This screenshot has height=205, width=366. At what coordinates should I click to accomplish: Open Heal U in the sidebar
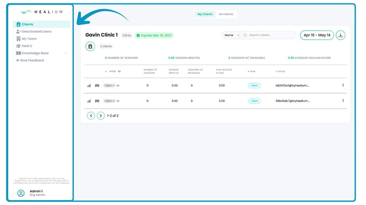tap(24, 46)
